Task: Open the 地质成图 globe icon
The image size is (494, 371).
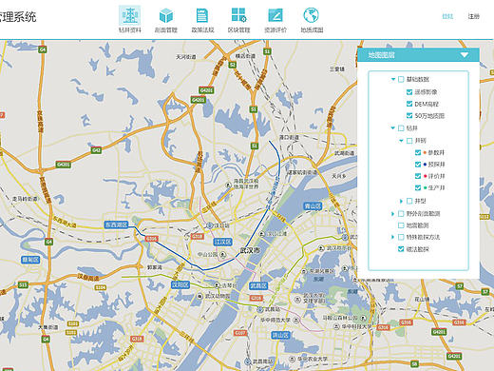Action: (311, 15)
